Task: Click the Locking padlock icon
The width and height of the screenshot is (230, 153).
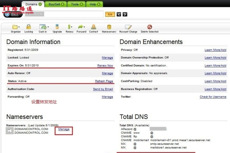Action: coord(28,27)
